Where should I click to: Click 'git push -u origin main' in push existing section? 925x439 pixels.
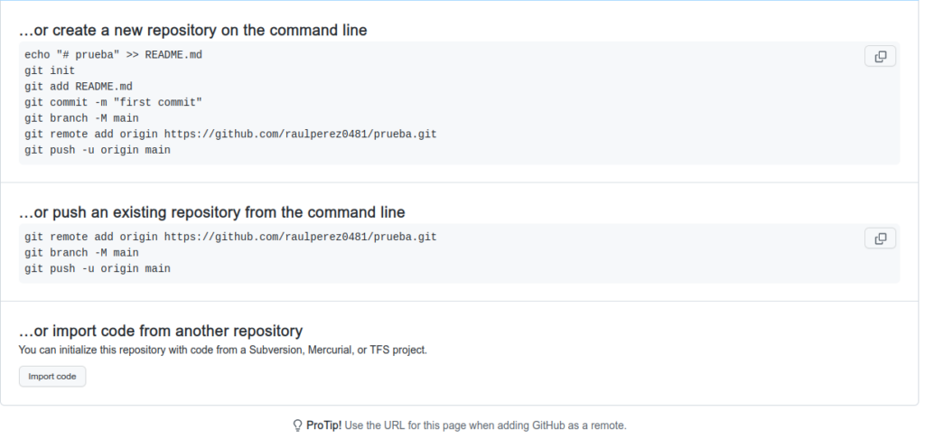click(x=98, y=269)
